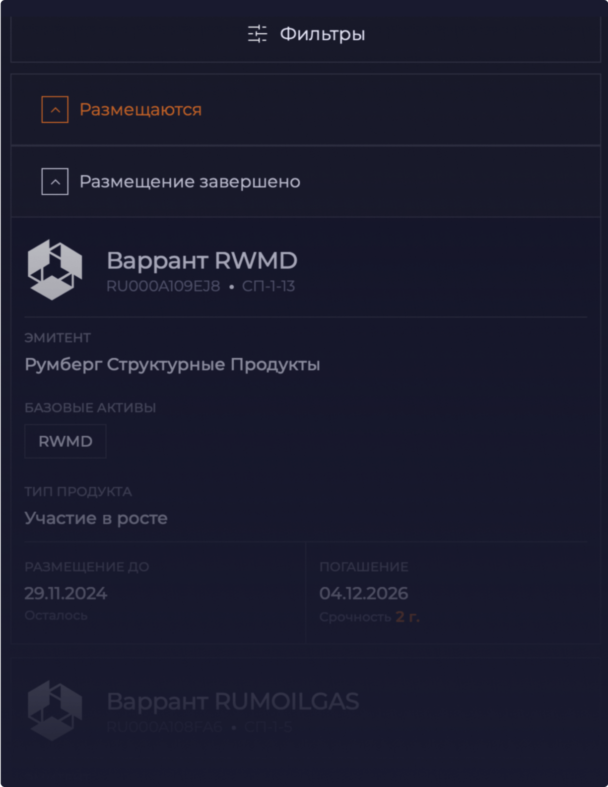Click product type Участие в росте
The width and height of the screenshot is (608, 787).
[96, 518]
